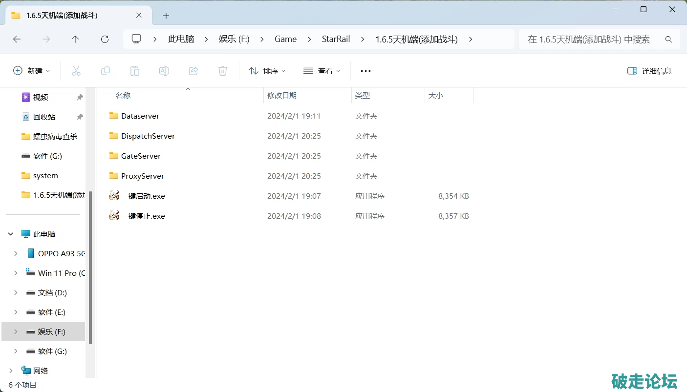Click the Refresh icon
The image size is (687, 392).
105,39
